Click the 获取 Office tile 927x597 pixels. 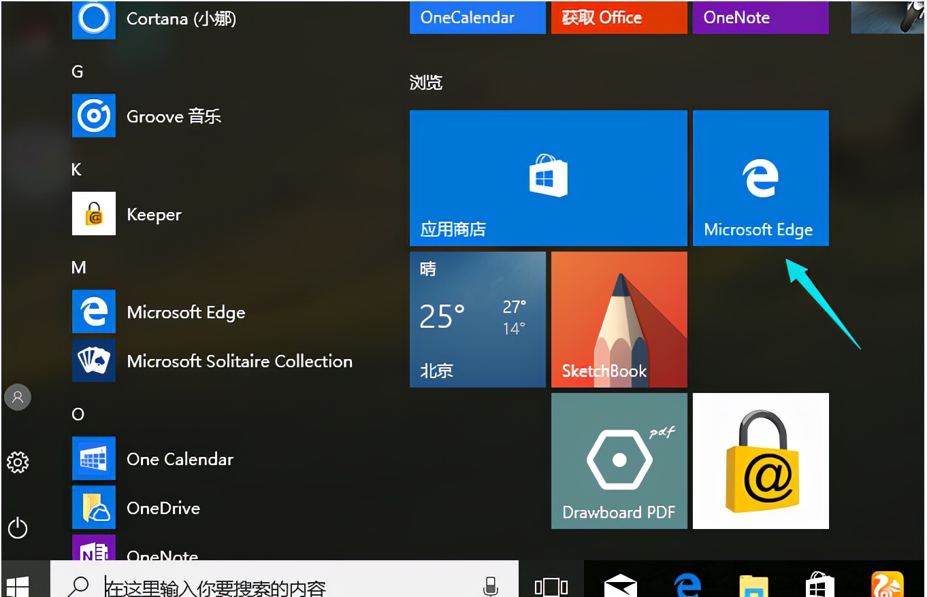[x=618, y=17]
